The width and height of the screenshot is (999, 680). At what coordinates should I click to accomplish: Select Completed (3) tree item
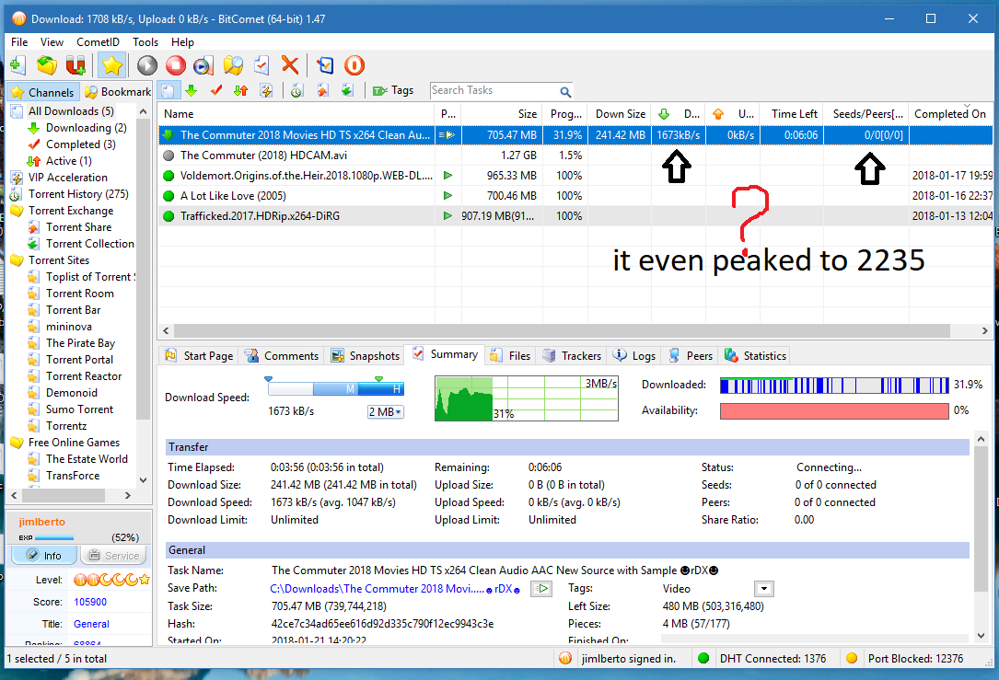coord(80,144)
